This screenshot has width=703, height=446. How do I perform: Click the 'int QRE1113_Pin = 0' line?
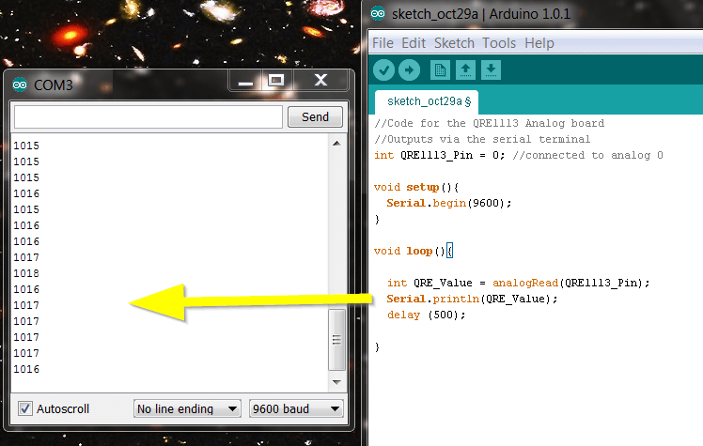tap(440, 155)
